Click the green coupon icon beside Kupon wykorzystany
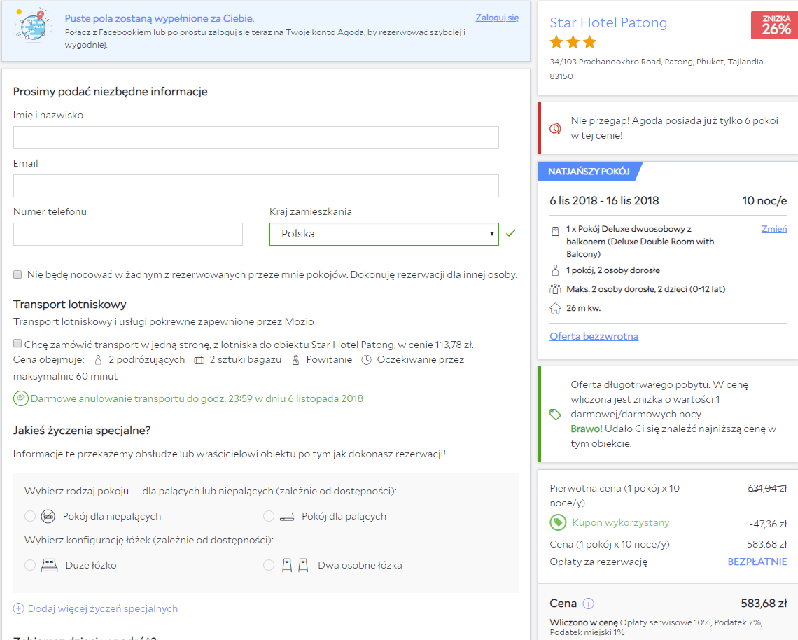Viewport: 798px width, 640px height. [x=558, y=522]
